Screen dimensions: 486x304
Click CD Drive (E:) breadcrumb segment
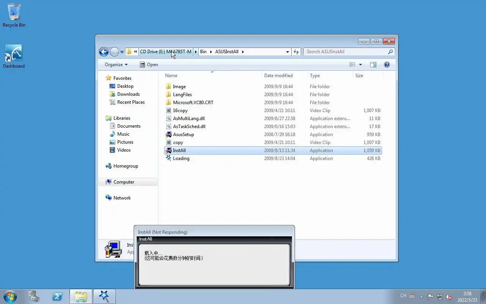[x=166, y=52]
